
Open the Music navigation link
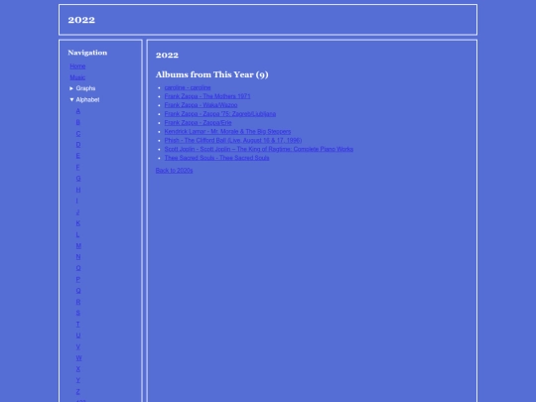(x=77, y=77)
